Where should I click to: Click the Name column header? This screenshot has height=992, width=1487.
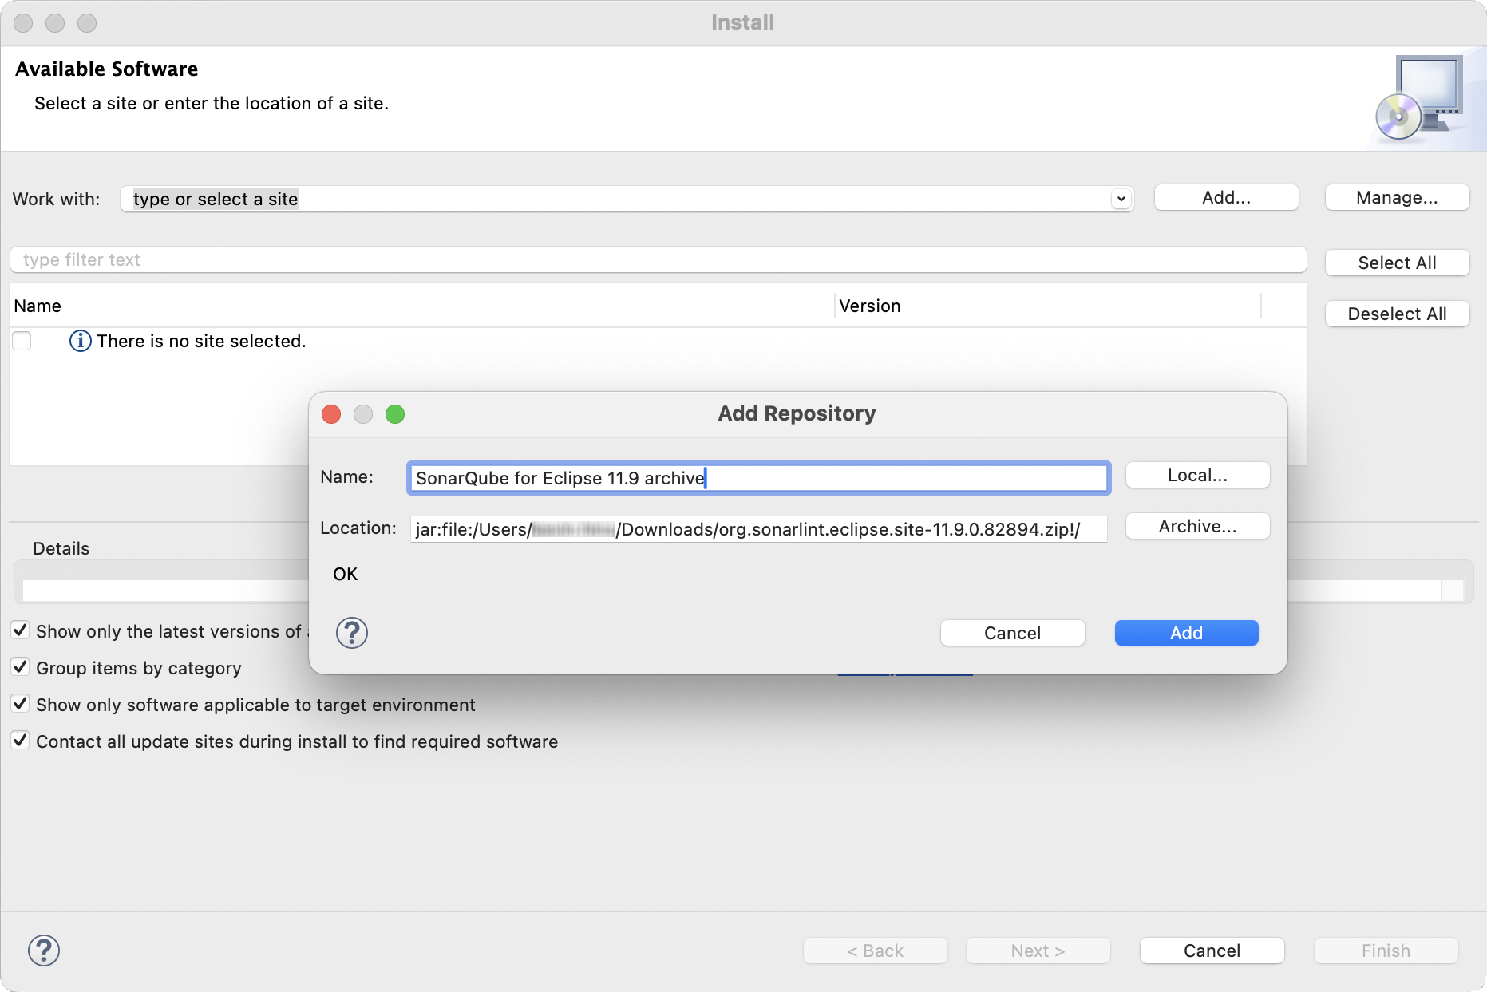423,306
